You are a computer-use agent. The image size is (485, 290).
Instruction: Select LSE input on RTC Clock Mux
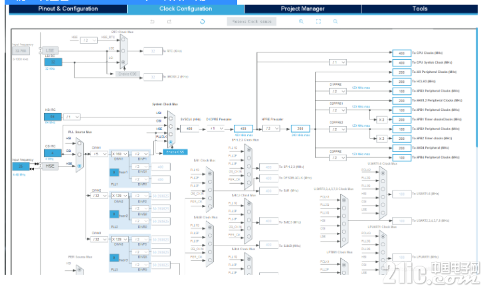pyautogui.click(x=123, y=50)
